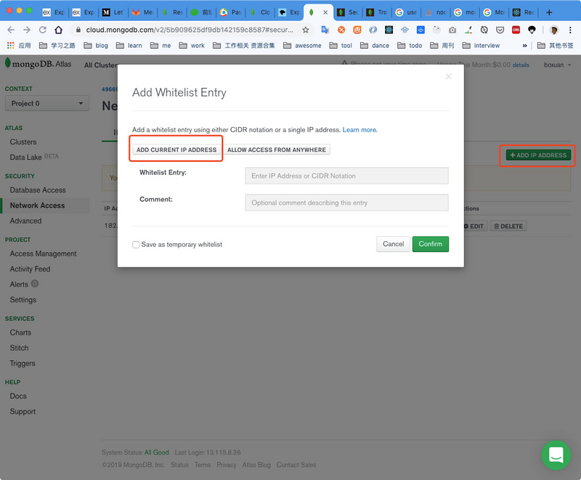Click Allow Access From Anywhere button
The image size is (581, 480).
click(x=277, y=150)
